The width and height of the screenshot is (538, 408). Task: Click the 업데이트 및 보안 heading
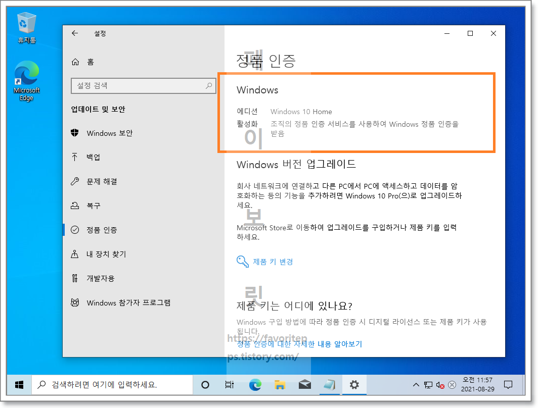[98, 109]
